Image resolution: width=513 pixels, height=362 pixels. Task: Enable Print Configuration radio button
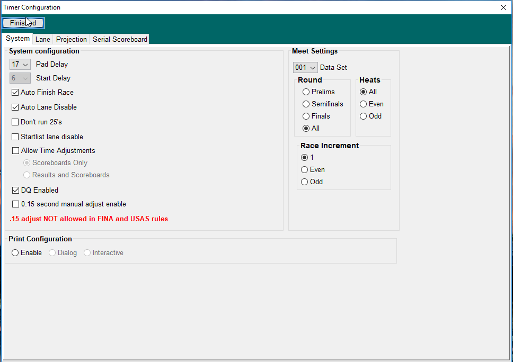[15, 253]
